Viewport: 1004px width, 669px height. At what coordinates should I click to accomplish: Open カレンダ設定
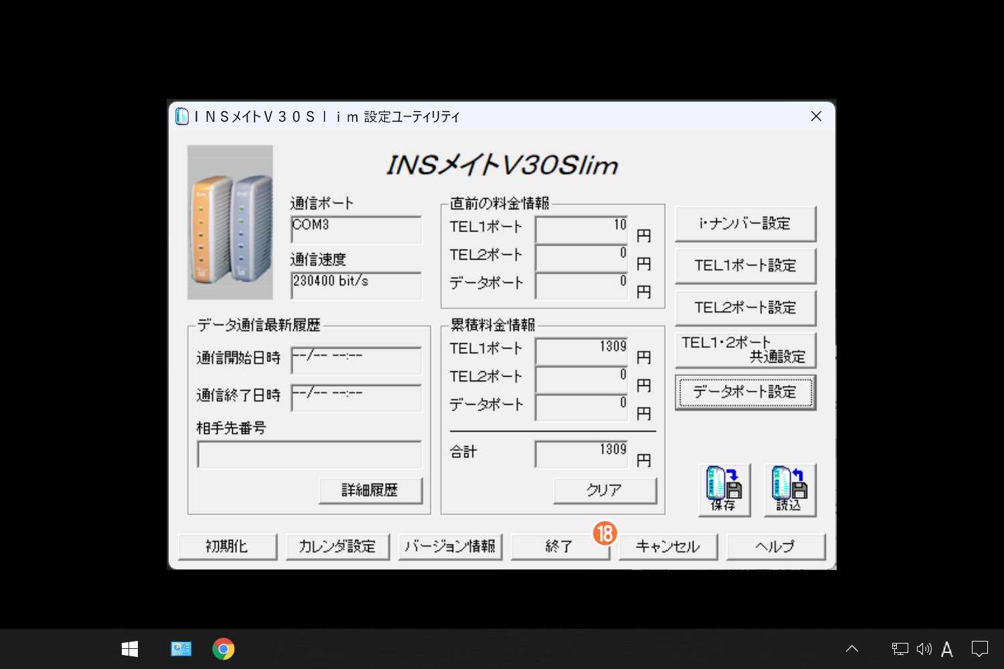point(338,547)
